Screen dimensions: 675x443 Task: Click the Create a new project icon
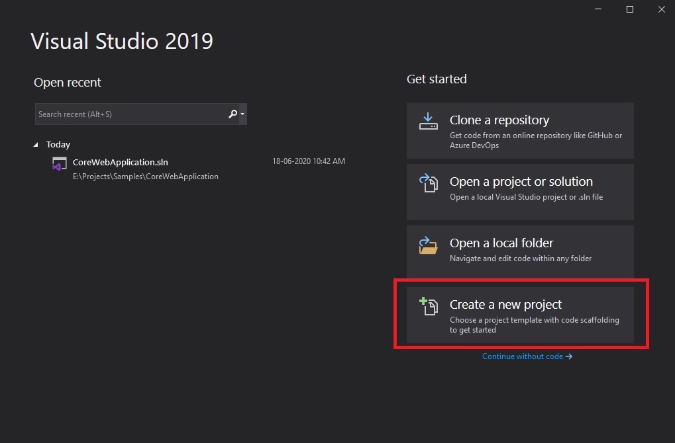pyautogui.click(x=429, y=306)
